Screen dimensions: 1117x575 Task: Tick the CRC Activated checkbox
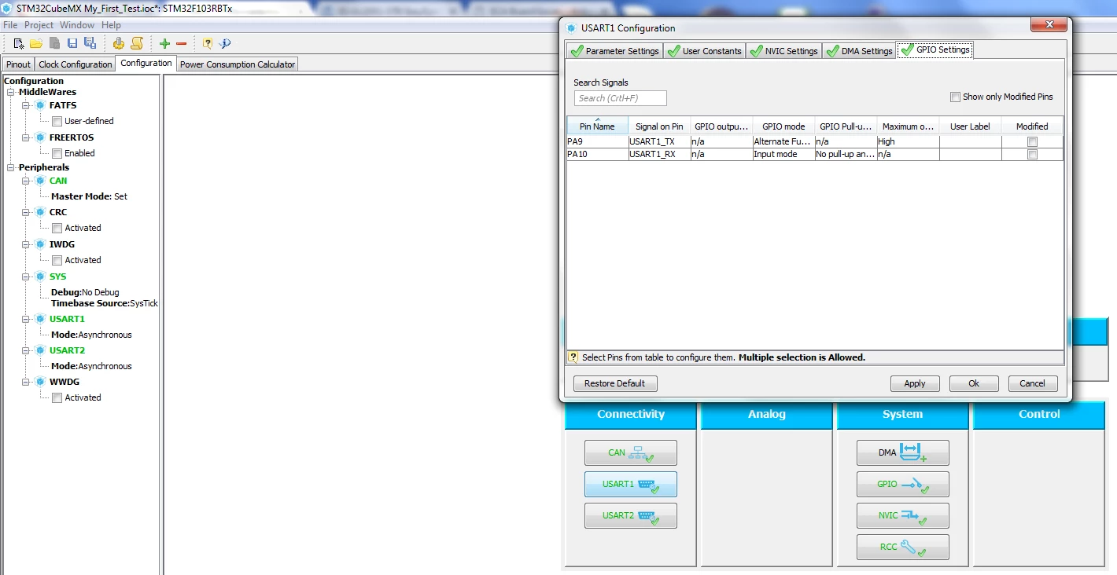click(57, 229)
